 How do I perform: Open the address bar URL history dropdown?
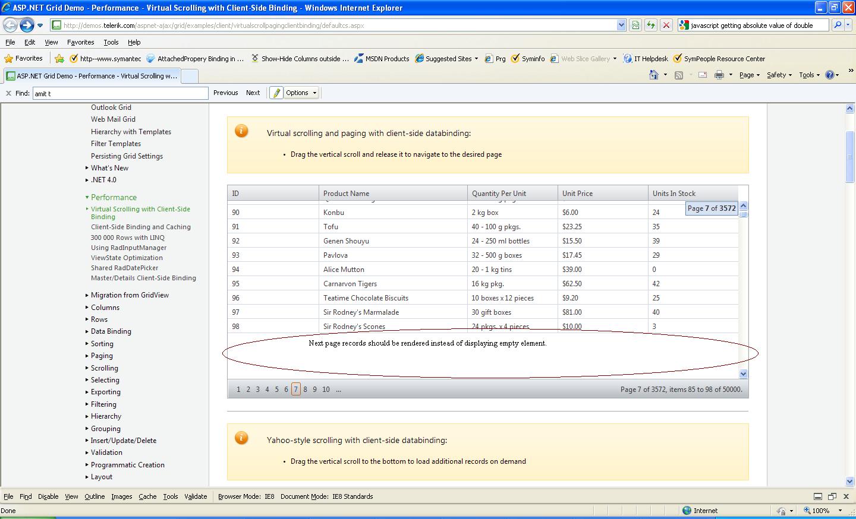tap(621, 25)
